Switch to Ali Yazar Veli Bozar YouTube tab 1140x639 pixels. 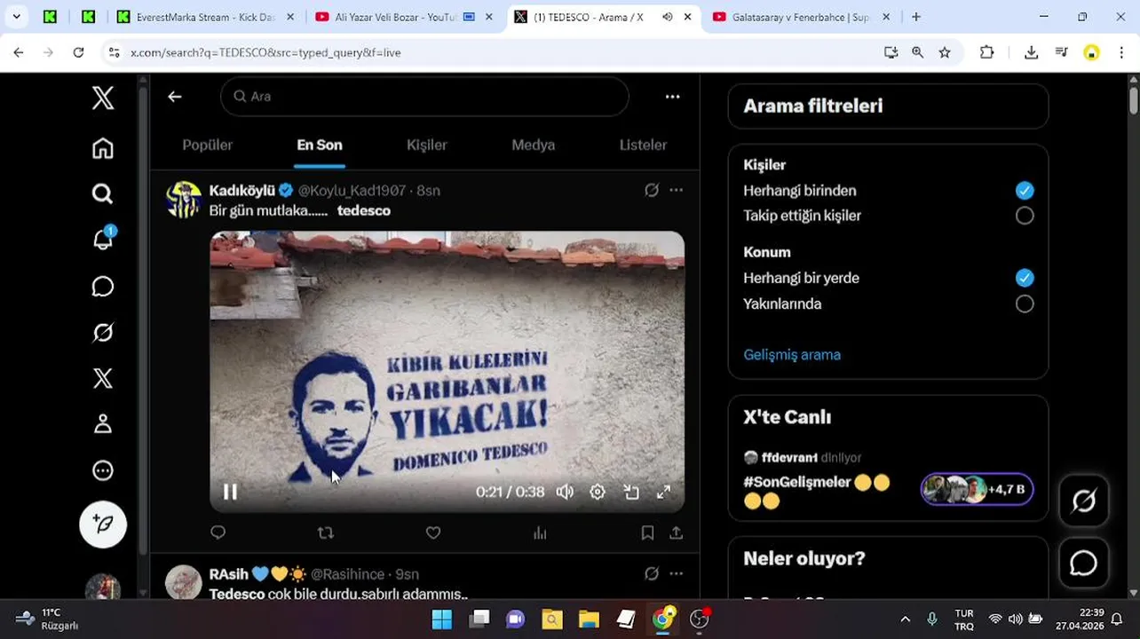[x=405, y=17]
